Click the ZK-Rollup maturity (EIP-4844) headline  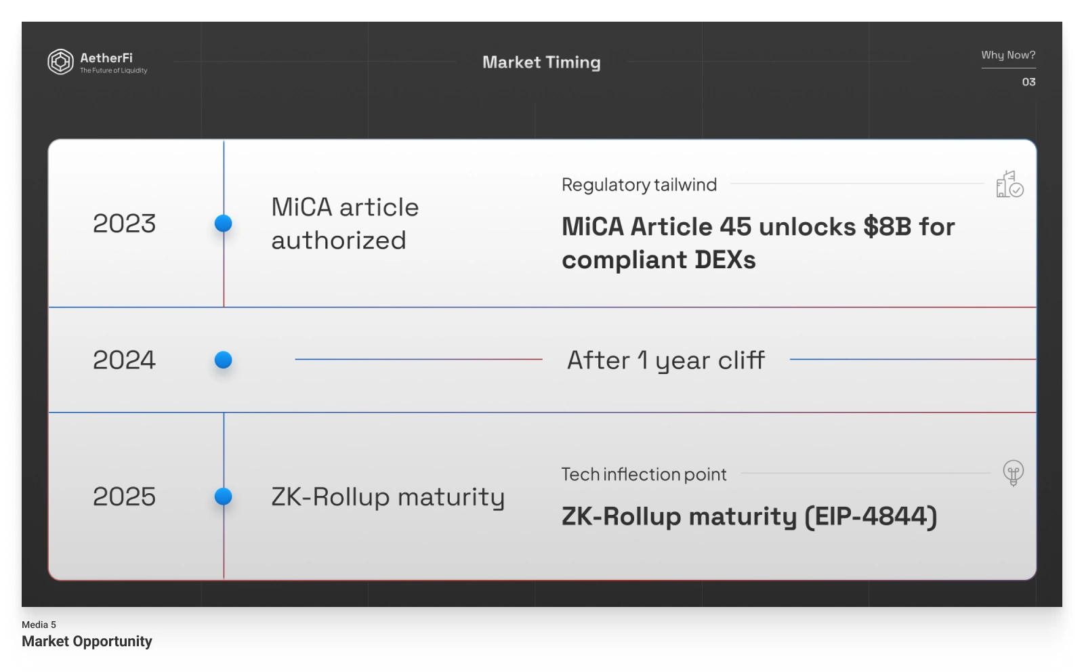tap(749, 517)
